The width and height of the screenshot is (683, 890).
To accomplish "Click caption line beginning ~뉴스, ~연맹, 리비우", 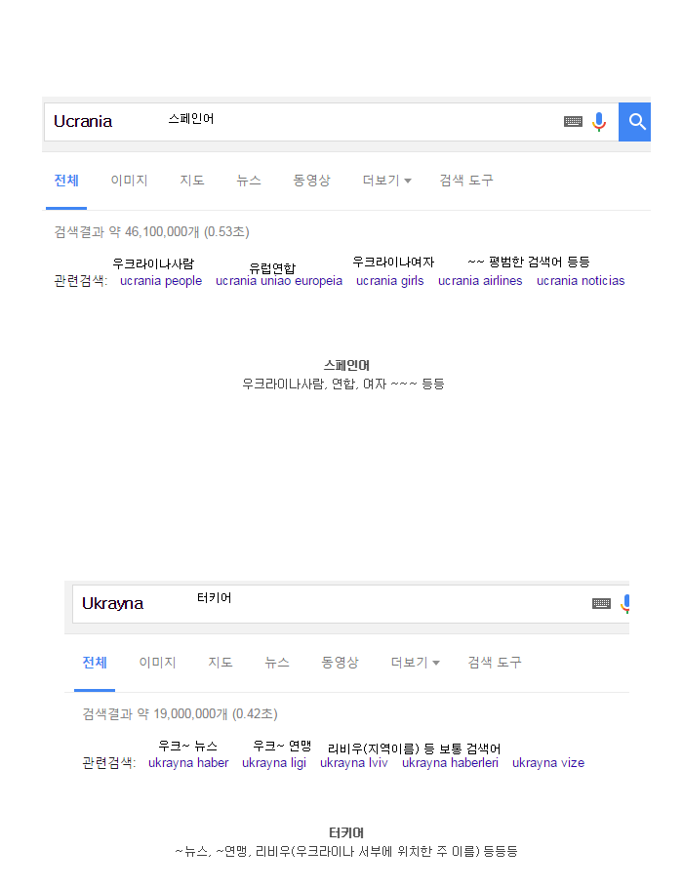I will click(x=346, y=851).
